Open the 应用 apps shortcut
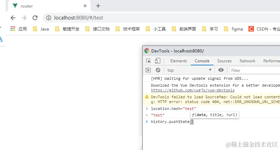The image size is (280, 150). (19, 29)
